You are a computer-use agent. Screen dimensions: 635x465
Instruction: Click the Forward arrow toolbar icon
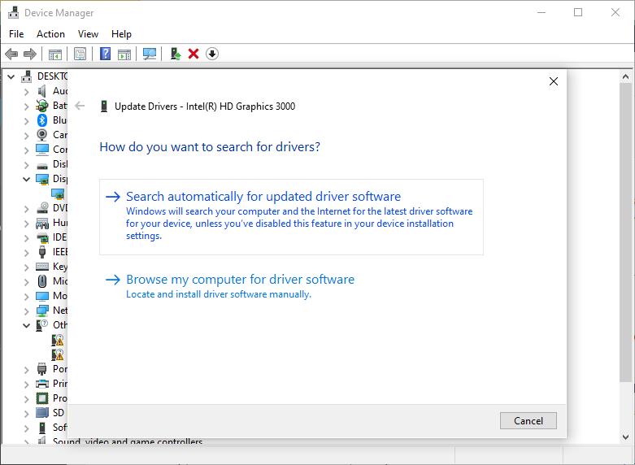pos(30,54)
